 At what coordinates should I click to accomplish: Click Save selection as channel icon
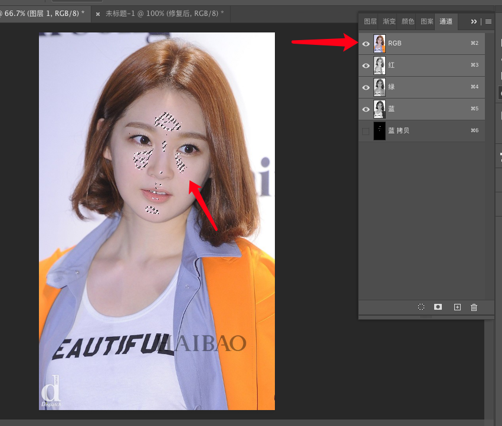[x=438, y=307]
